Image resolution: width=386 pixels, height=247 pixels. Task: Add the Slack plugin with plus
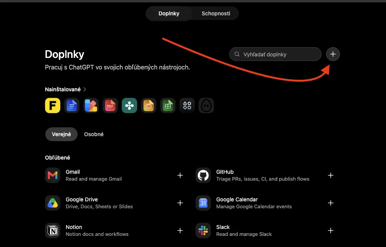[331, 231]
